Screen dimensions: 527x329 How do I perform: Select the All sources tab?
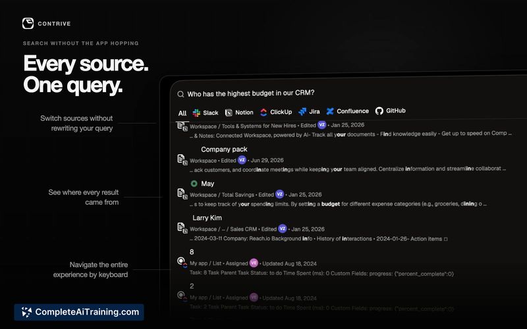(182, 113)
